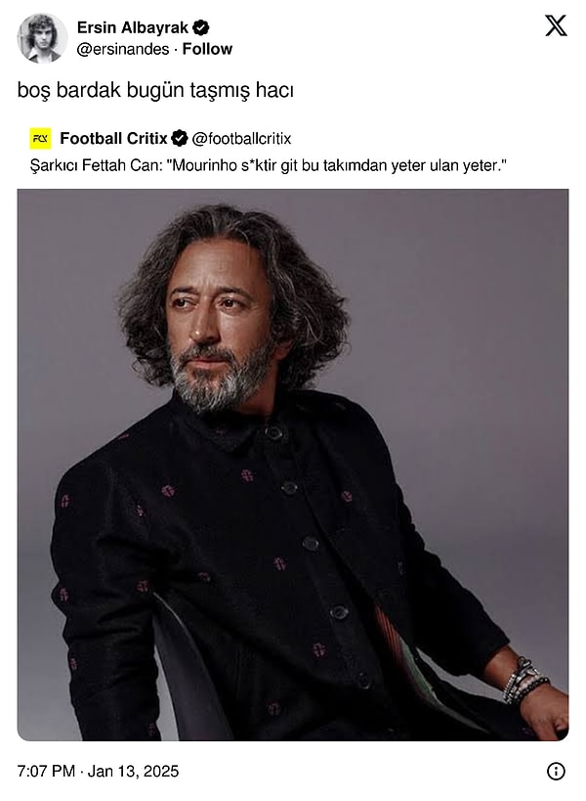Viewport: 586px width, 801px height.
Task: Select the Jan 13, 2025 date text
Action: pos(133,771)
